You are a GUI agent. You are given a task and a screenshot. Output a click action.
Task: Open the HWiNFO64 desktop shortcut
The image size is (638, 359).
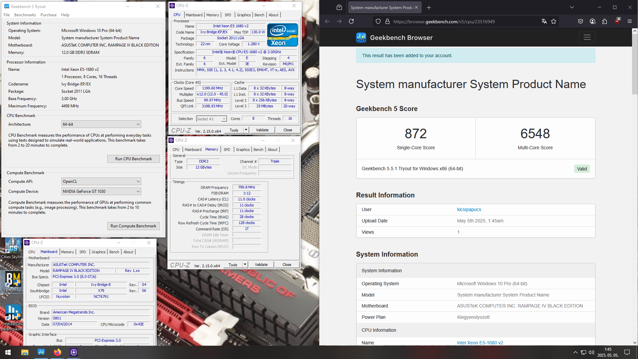(x=12, y=318)
